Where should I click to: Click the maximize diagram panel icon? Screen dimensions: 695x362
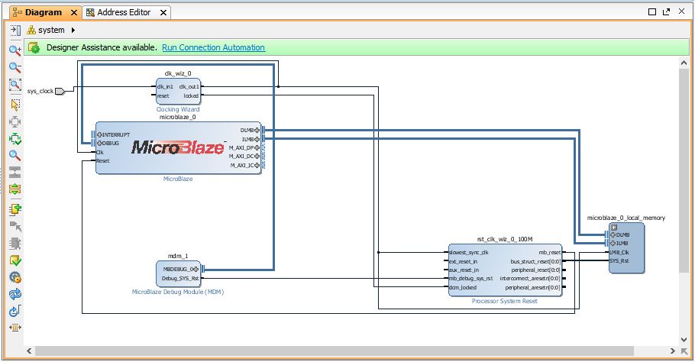(652, 12)
